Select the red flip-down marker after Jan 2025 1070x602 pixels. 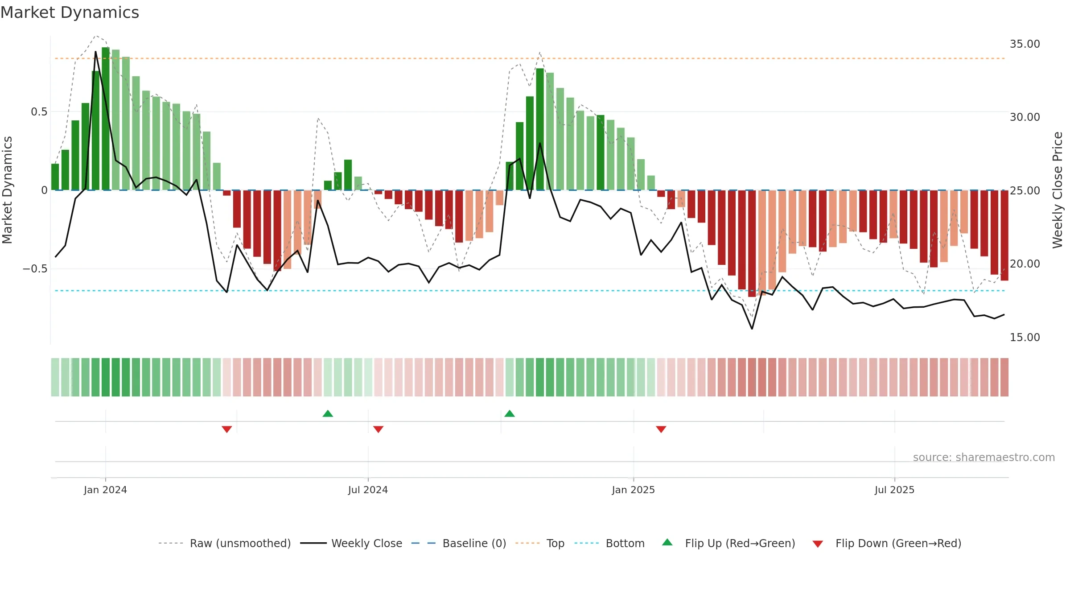pyautogui.click(x=661, y=429)
